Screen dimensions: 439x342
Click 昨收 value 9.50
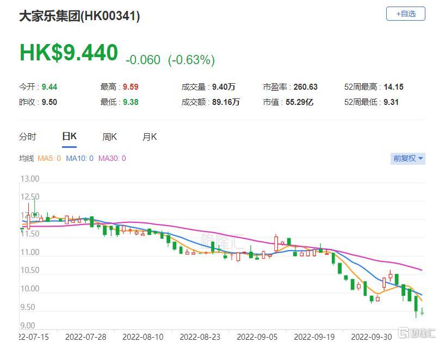(x=50, y=102)
